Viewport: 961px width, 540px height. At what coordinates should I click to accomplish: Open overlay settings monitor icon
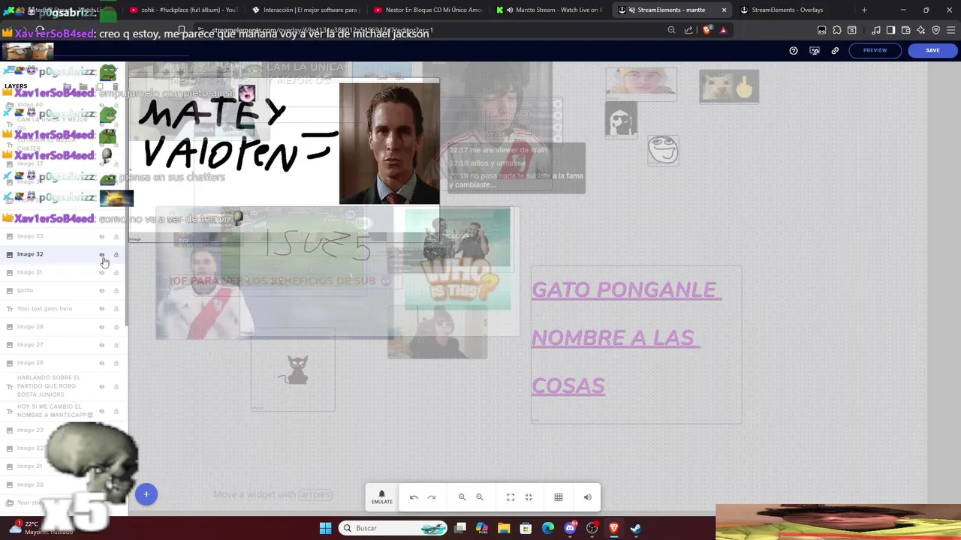point(815,50)
